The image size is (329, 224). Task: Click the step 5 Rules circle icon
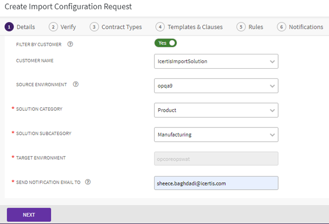(241, 27)
